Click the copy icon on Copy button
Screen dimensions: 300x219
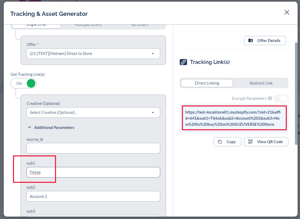click(220, 142)
